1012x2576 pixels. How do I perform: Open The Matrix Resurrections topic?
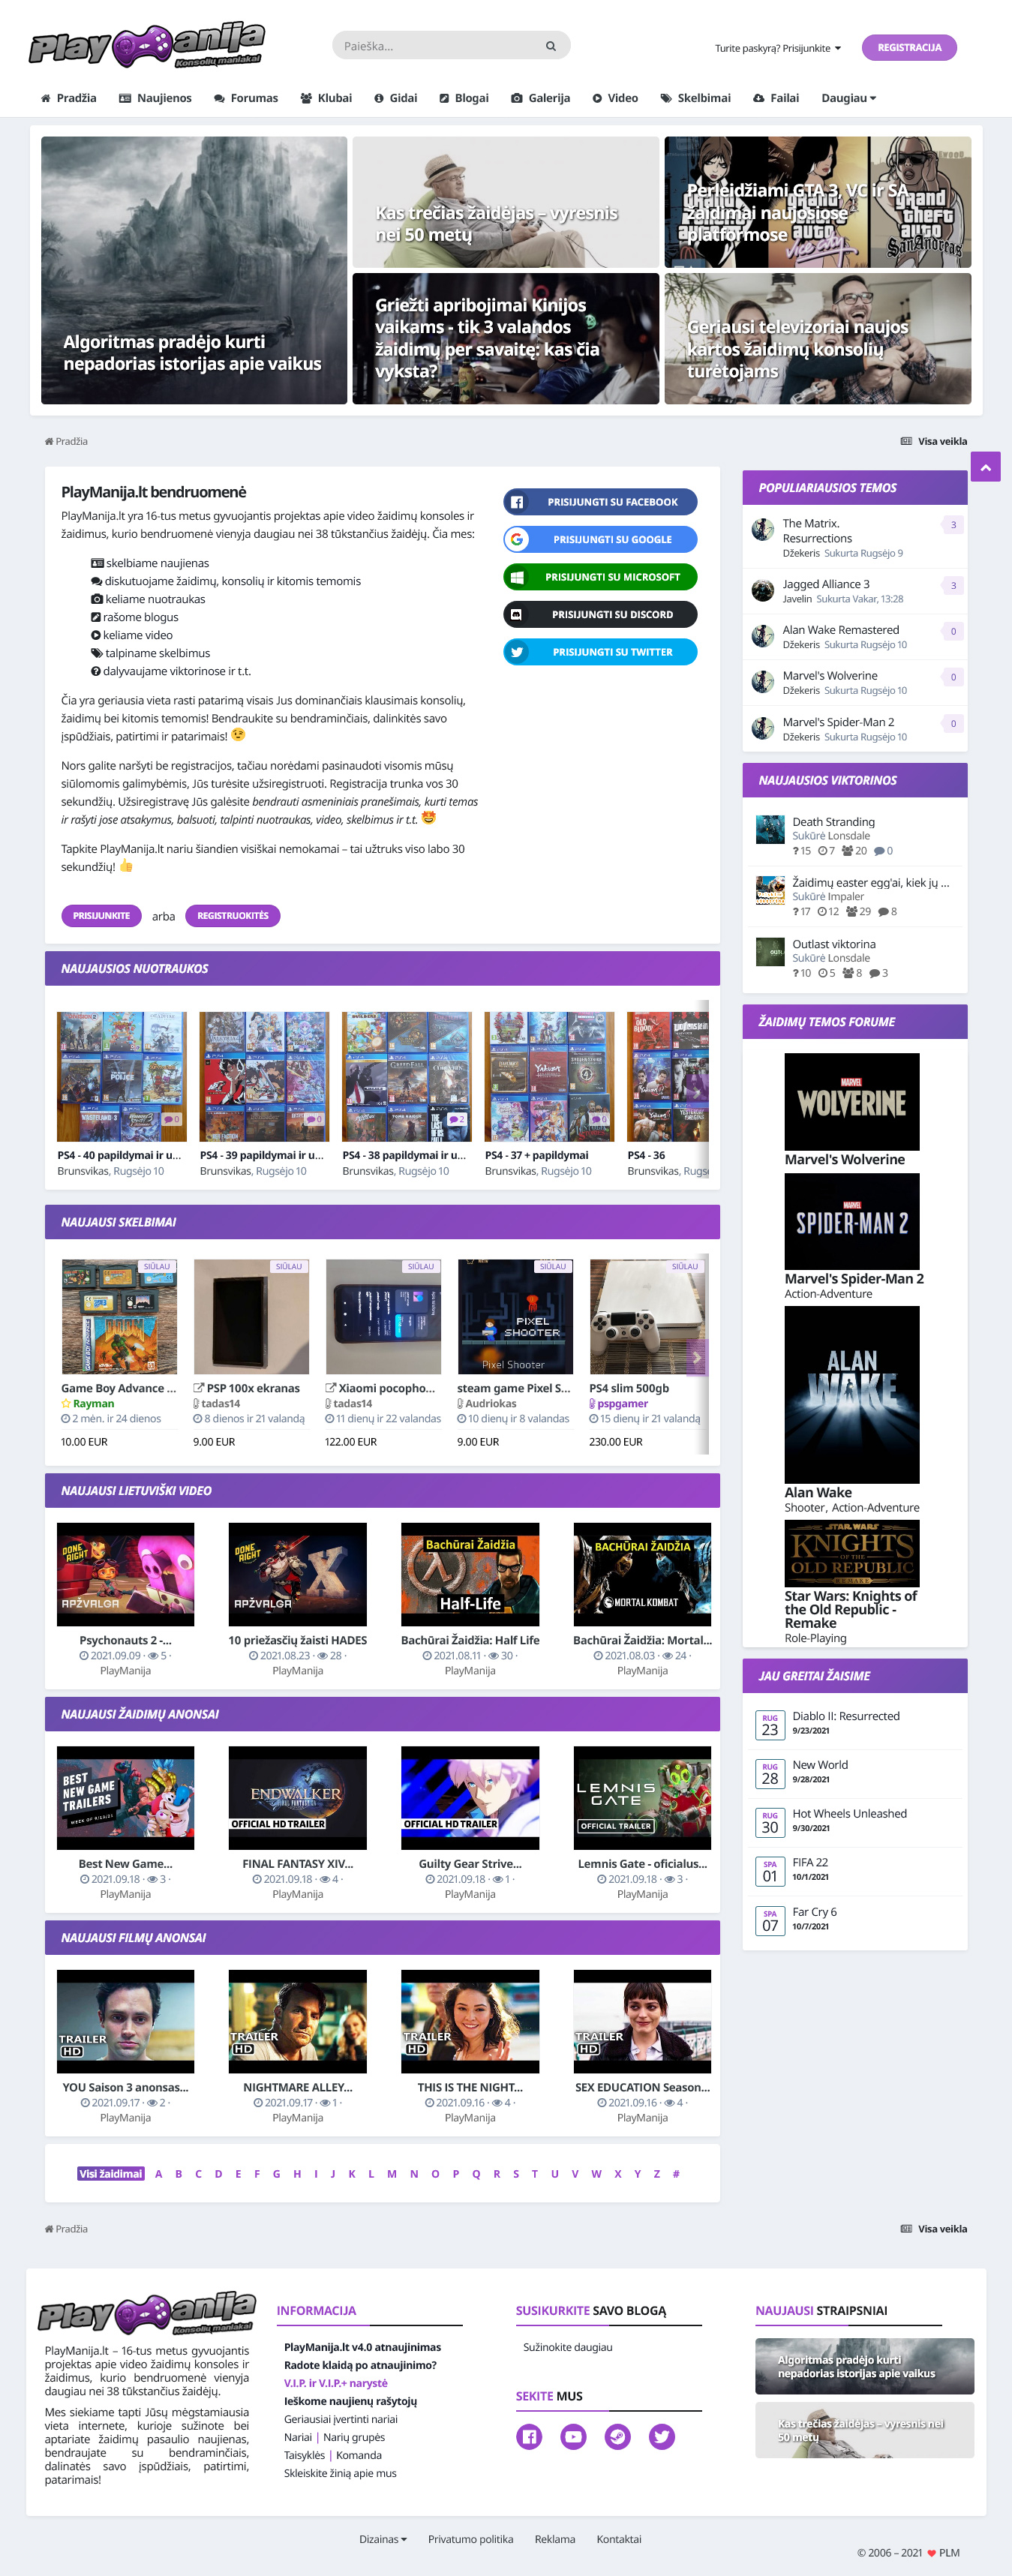[x=817, y=531]
